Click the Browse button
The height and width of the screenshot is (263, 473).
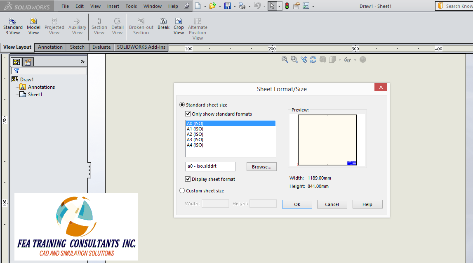pyautogui.click(x=261, y=166)
